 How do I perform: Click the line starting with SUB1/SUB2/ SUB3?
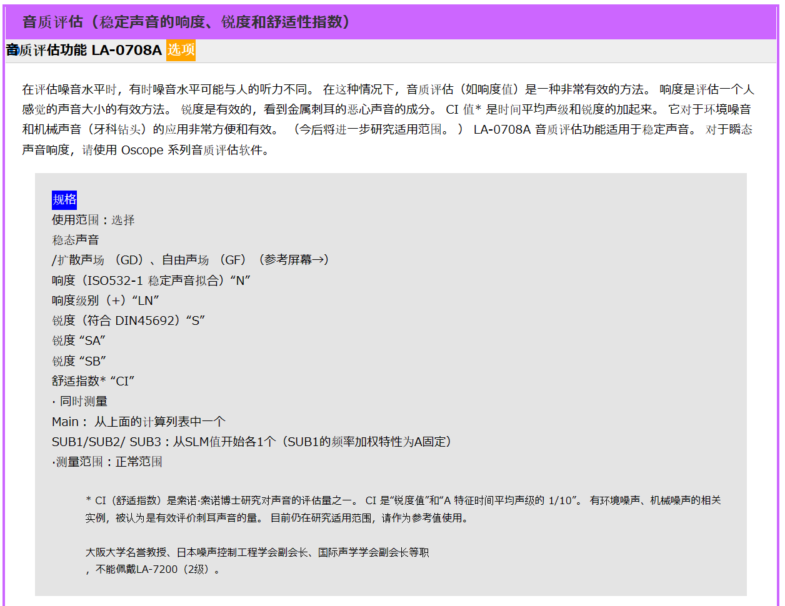click(252, 442)
